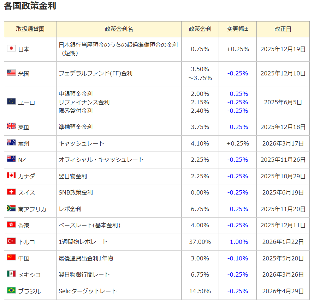Click the Turkey flag icon
The height and width of the screenshot is (302, 314).
coord(11,241)
